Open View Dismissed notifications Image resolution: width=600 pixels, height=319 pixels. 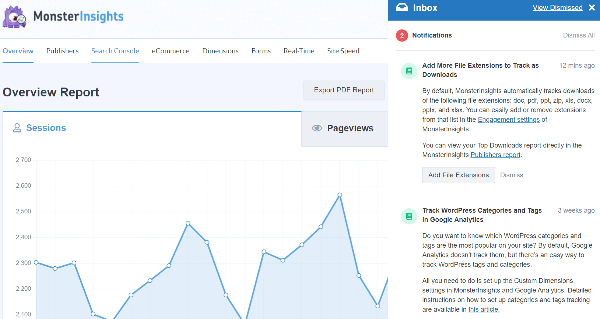pos(558,7)
